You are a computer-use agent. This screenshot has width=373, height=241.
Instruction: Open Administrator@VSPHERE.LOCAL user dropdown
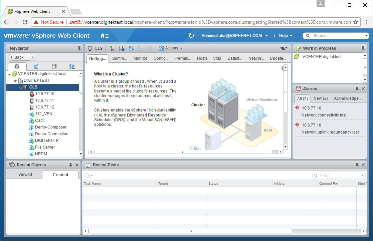coord(234,36)
